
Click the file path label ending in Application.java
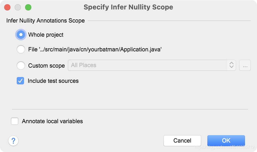(x=95, y=50)
